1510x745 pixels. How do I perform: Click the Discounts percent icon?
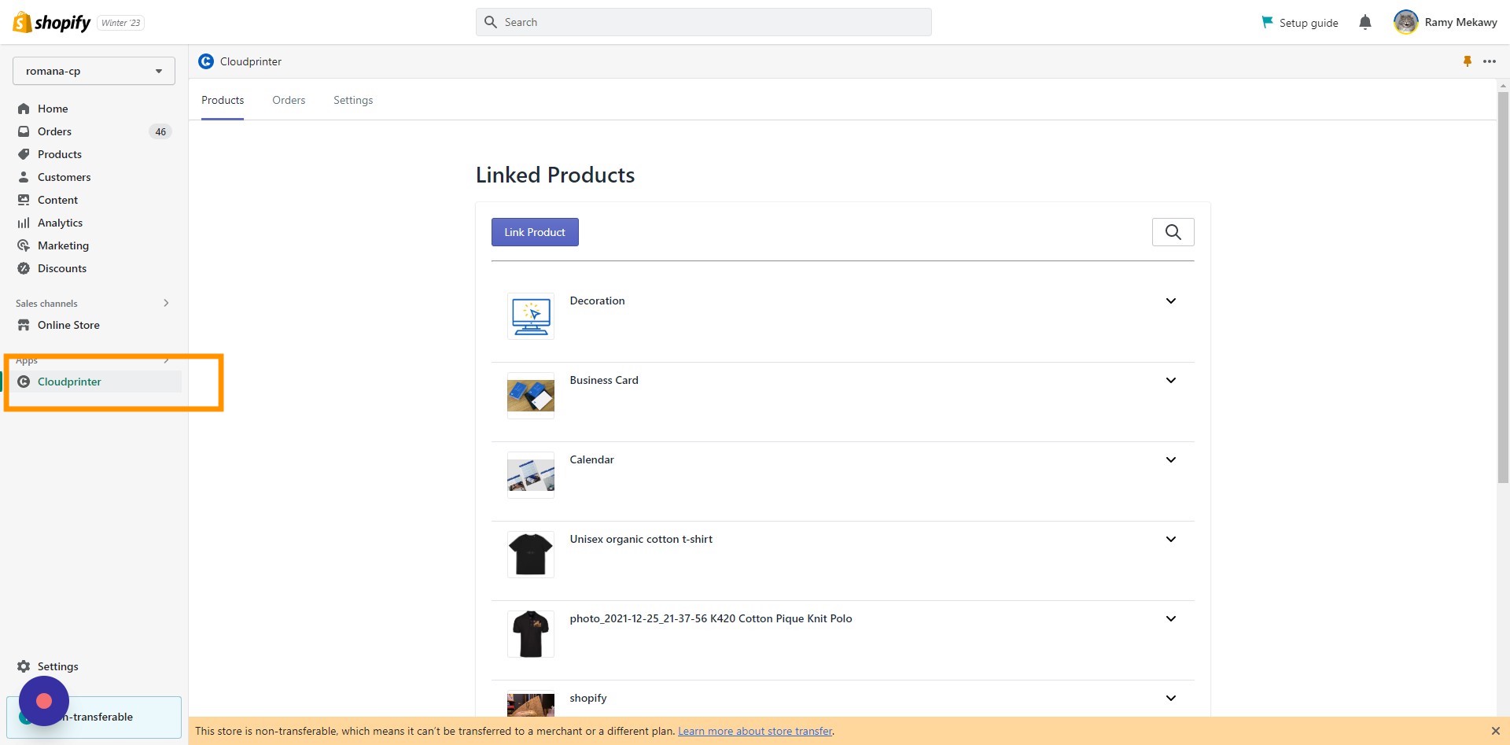24,268
